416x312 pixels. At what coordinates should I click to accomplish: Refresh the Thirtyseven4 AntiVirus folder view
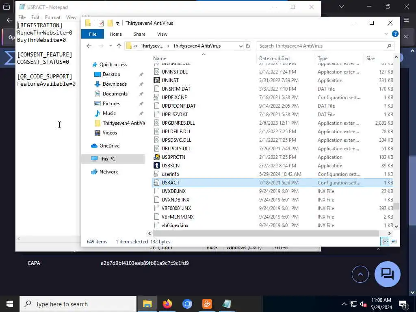(x=248, y=46)
